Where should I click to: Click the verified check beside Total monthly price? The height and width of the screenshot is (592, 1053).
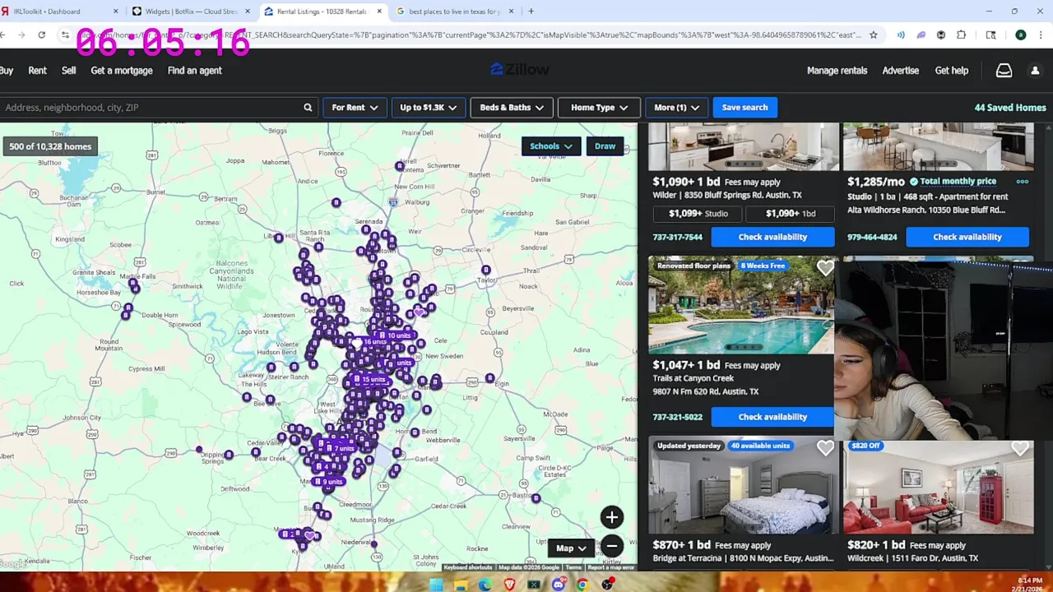[x=913, y=182]
